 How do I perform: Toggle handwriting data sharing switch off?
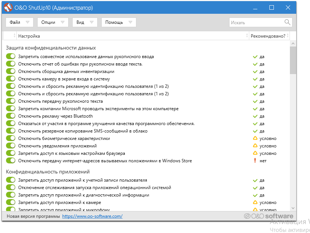11,56
